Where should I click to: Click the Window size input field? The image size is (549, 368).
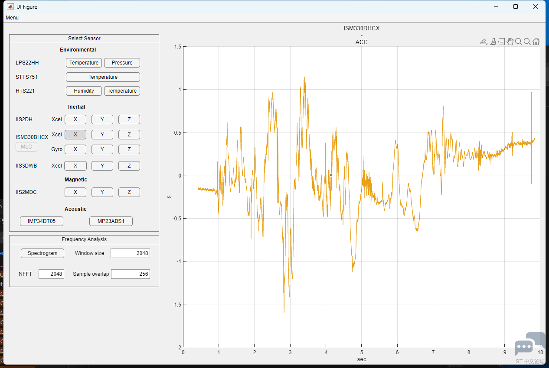130,253
